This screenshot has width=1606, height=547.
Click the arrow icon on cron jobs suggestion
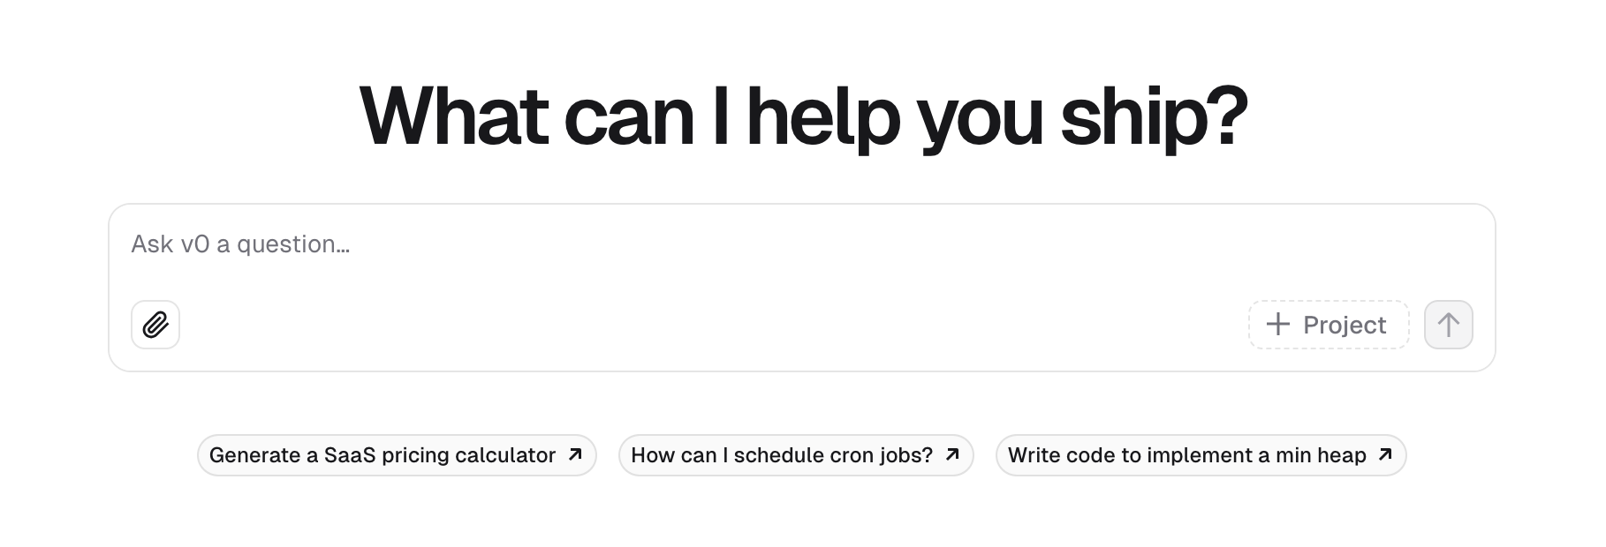point(952,454)
